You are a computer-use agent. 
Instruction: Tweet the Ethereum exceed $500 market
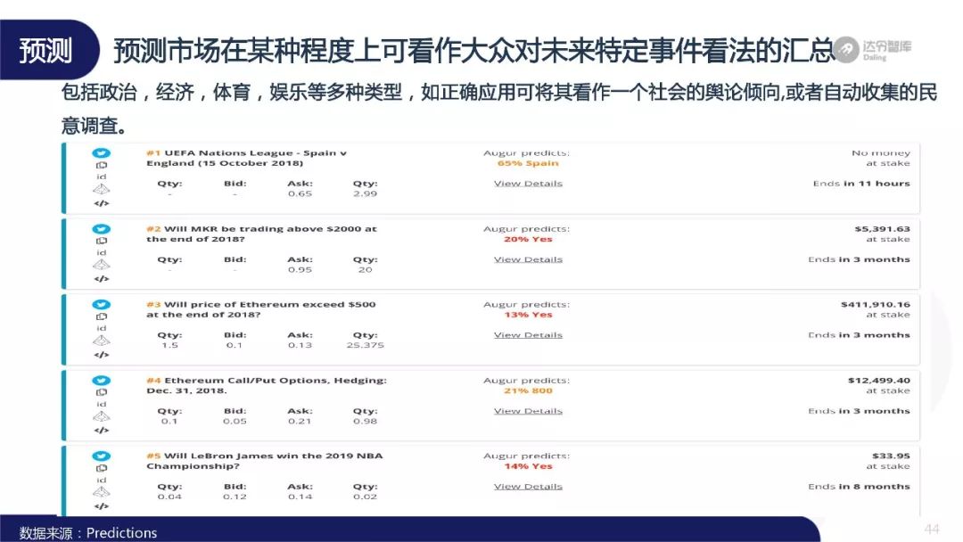click(102, 305)
